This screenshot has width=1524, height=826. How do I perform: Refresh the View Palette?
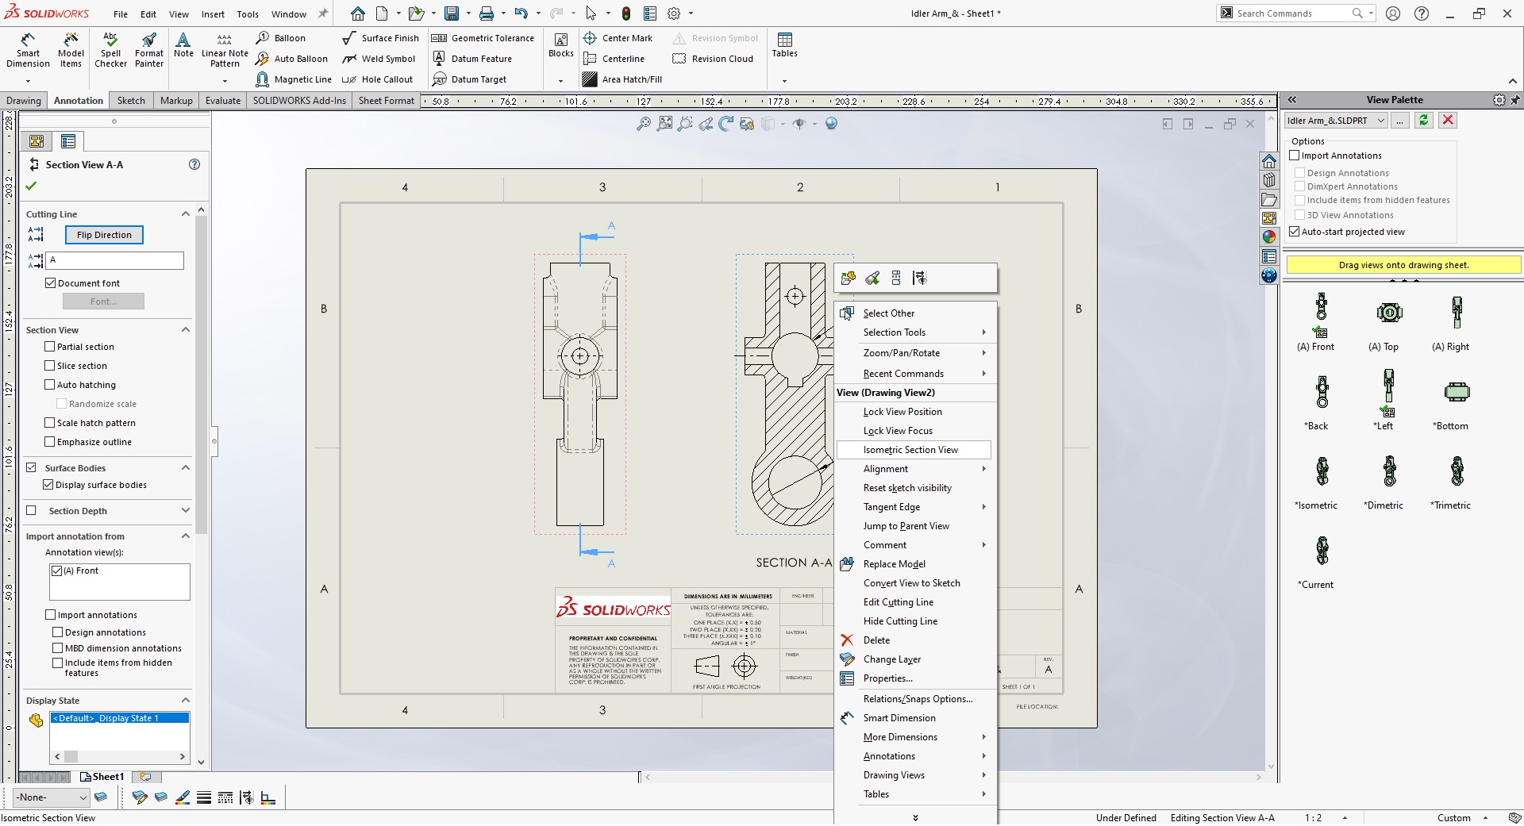click(1424, 121)
